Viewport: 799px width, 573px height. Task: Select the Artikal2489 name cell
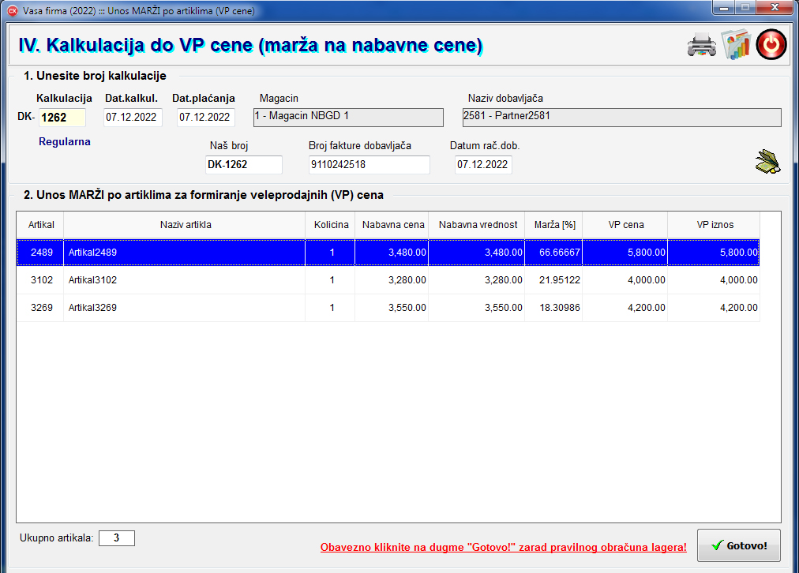[185, 252]
